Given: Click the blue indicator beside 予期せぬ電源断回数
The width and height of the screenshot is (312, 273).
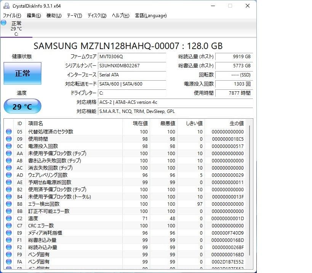Looking at the screenshot, I should tap(8, 182).
